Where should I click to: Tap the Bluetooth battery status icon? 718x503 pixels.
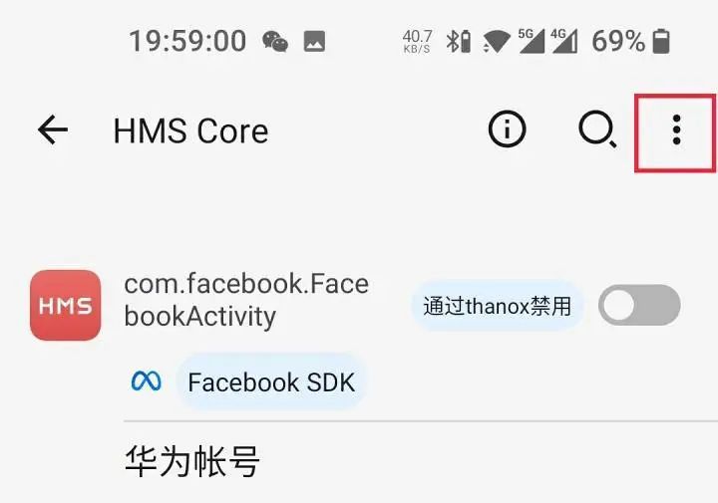(459, 41)
